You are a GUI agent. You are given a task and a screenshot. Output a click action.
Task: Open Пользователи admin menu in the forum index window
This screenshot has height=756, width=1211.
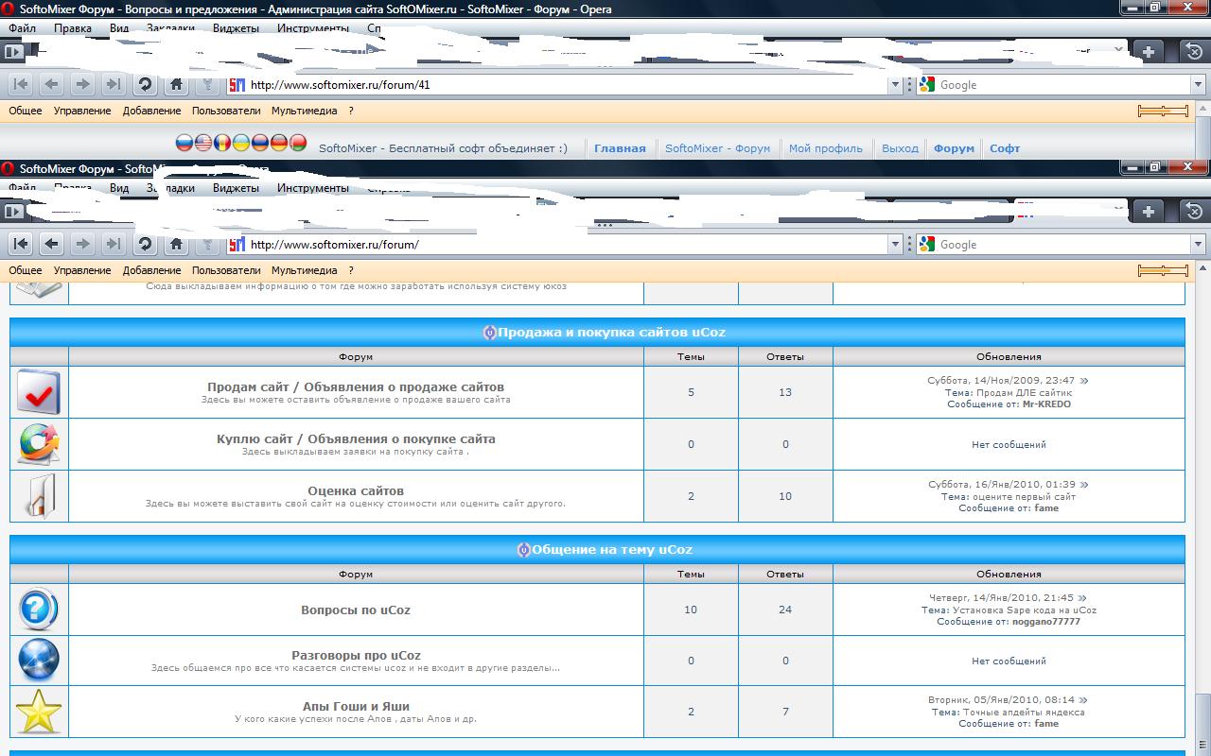click(x=226, y=270)
